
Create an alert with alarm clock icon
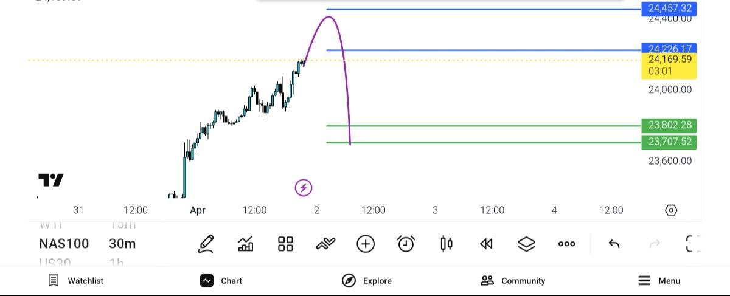click(x=406, y=244)
